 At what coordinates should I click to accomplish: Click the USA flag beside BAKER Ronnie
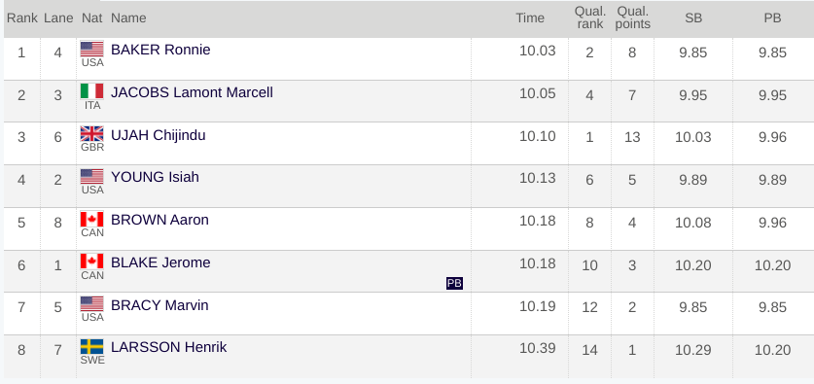coord(91,49)
